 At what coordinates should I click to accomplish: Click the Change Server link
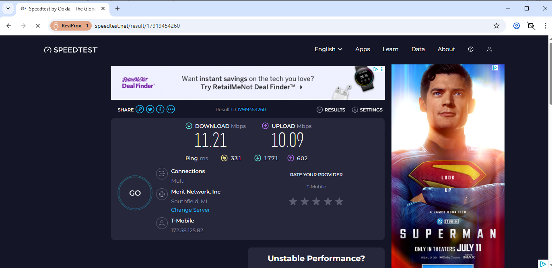click(190, 210)
